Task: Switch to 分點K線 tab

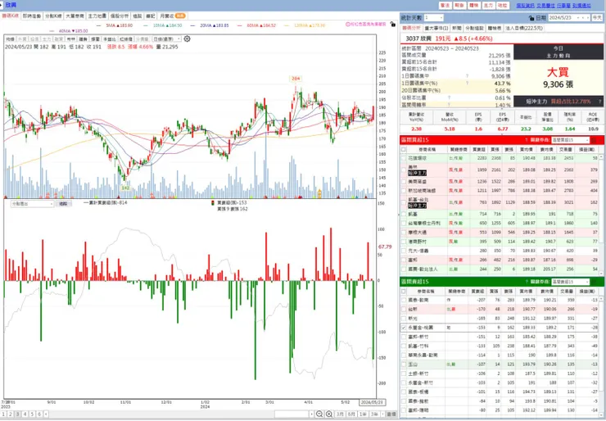Action: (53, 16)
